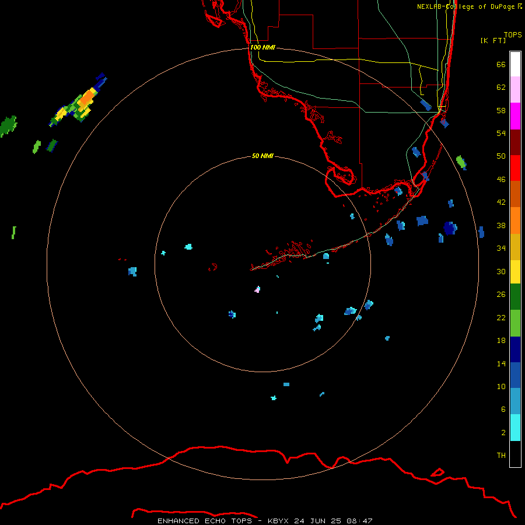Click the dark green legend swatch
Image resolution: width=525 pixels, height=525 pixels.
click(x=515, y=297)
